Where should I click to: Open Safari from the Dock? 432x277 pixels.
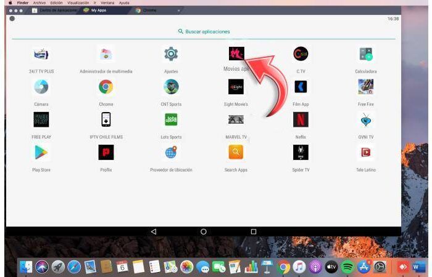coord(74,267)
